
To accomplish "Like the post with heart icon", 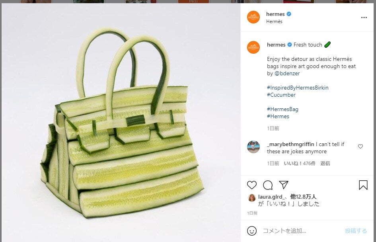I will tap(252, 185).
